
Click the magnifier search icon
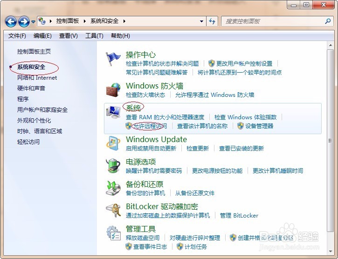pyautogui.click(x=328, y=21)
